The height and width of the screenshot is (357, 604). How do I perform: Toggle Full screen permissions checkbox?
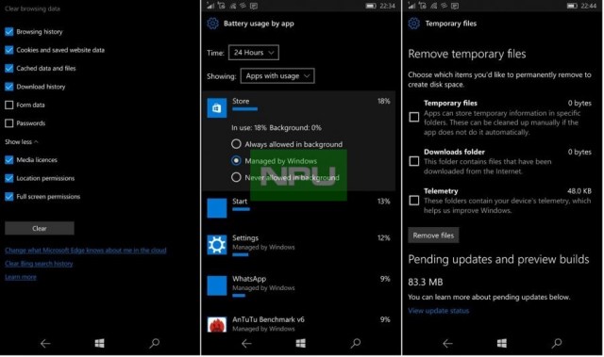9,197
